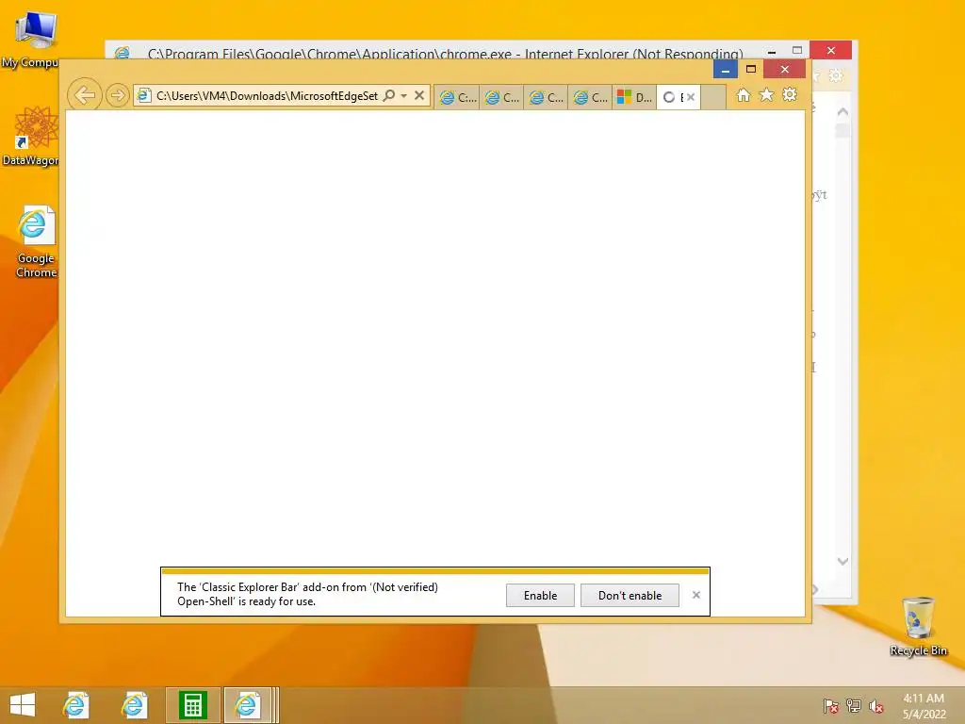The width and height of the screenshot is (965, 724).
Task: Open a new tab with blank tab button
Action: click(713, 97)
